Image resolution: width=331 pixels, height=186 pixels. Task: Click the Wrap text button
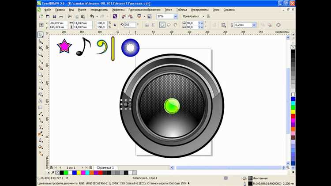pyautogui.click(x=223, y=25)
